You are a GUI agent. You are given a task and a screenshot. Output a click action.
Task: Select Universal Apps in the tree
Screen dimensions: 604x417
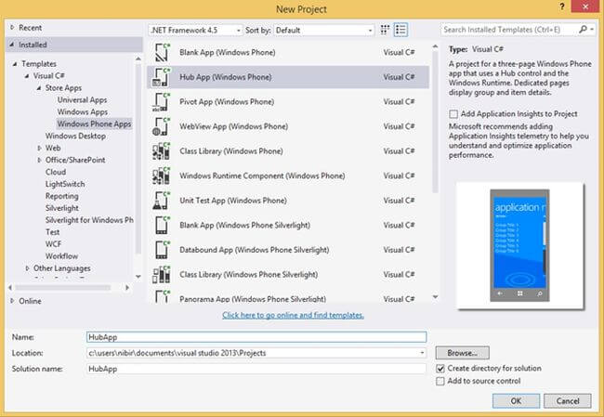[x=82, y=100]
